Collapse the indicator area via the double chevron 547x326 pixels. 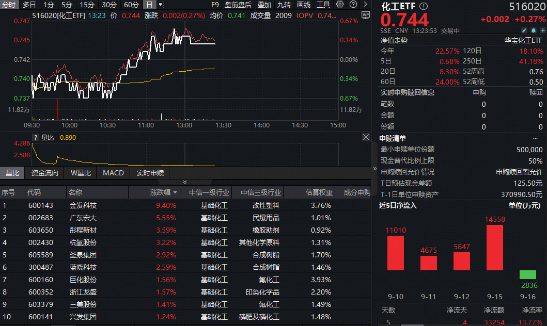pyautogui.click(x=184, y=182)
